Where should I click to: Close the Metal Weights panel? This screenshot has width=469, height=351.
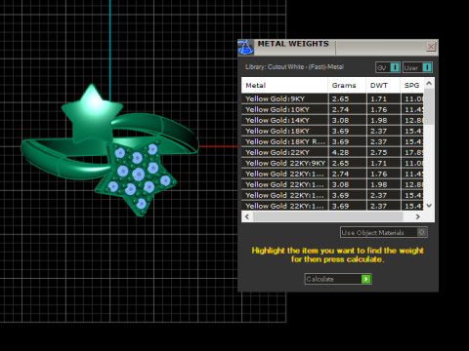coord(431,47)
